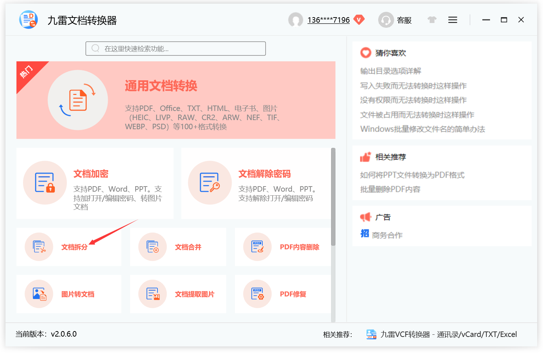Select the 文档合并 merge documents icon

(x=152, y=247)
